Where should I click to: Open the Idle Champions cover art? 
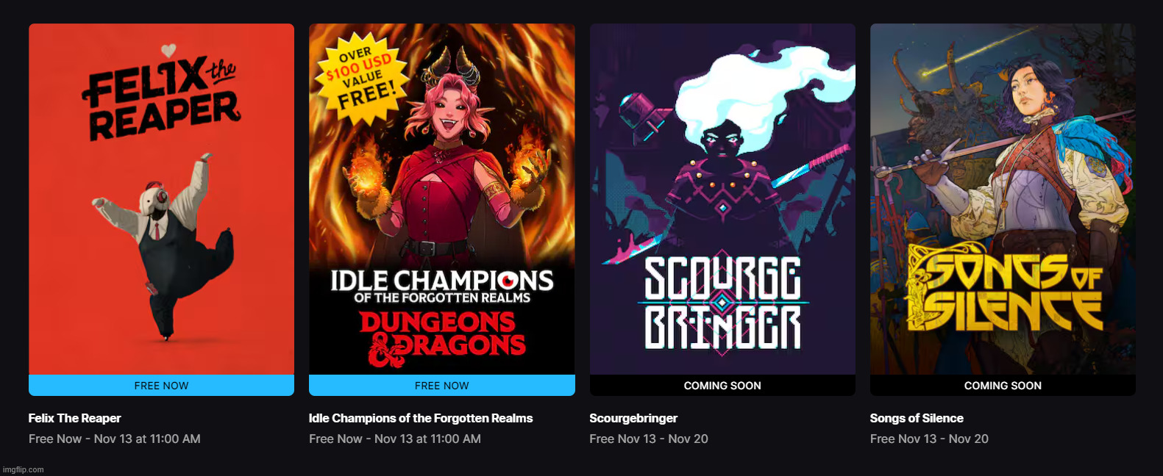(442, 199)
